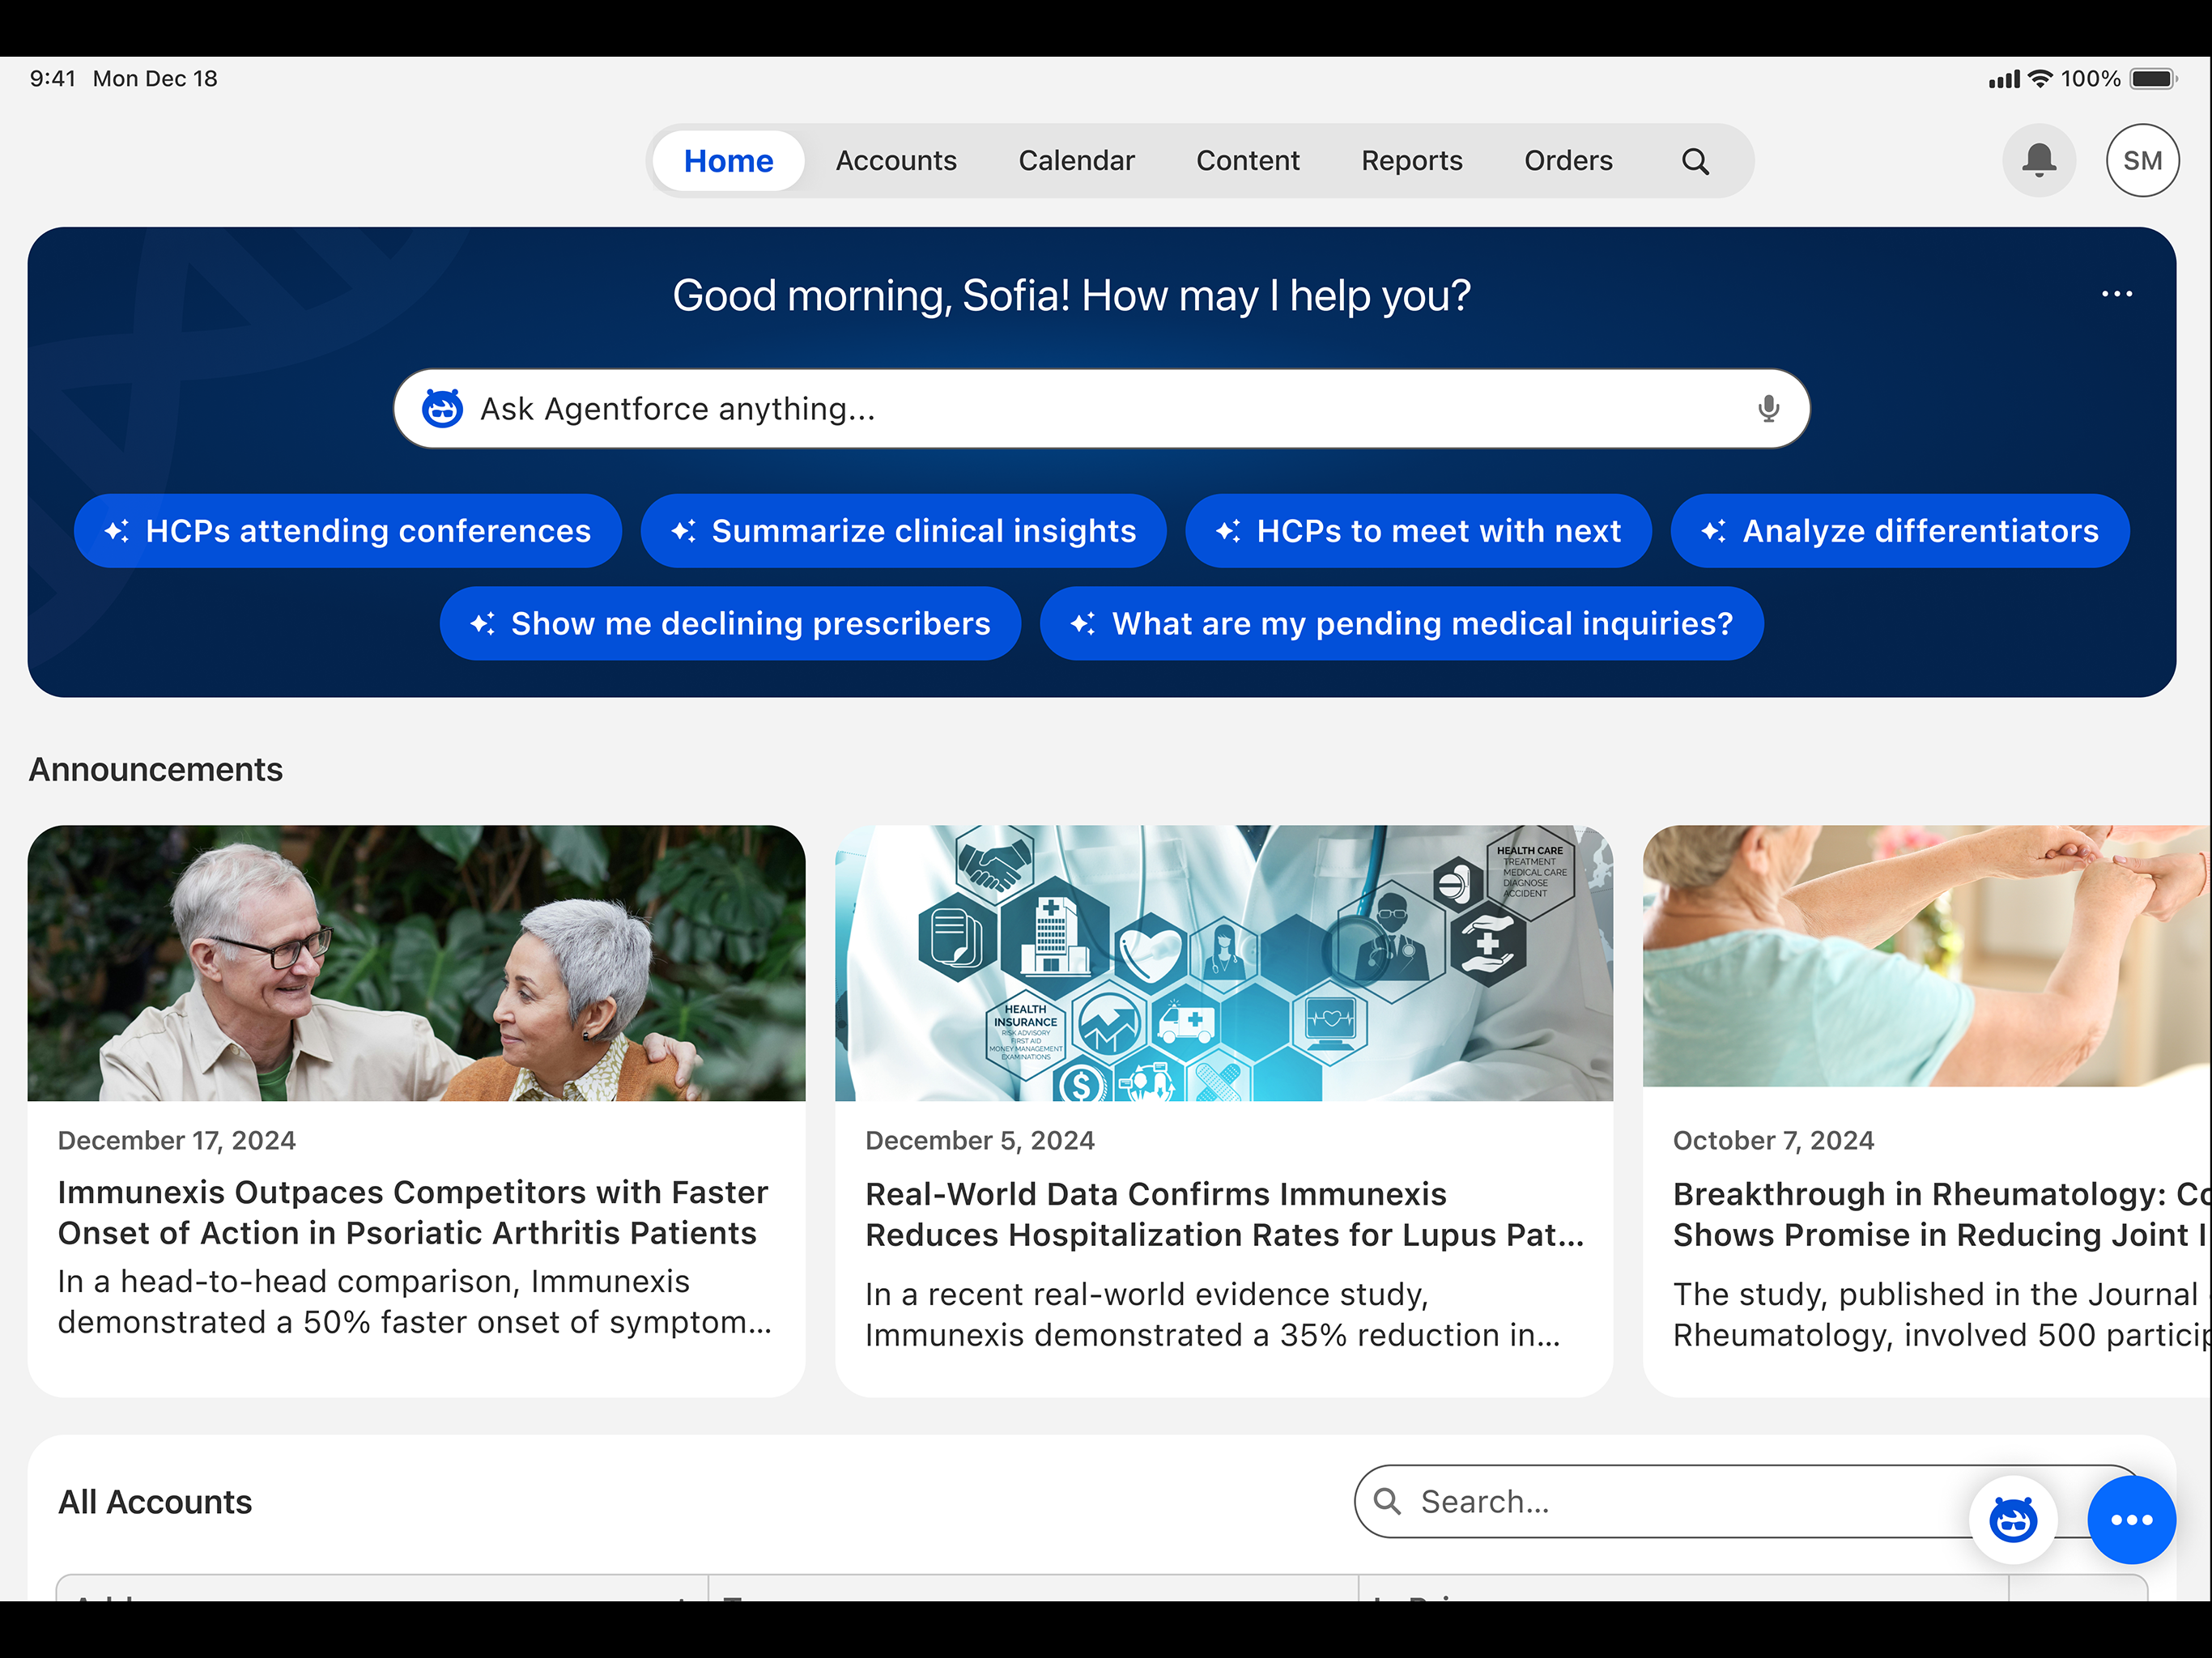Choose the HCPs attending conferences suggestion
This screenshot has width=2212, height=1658.
click(x=348, y=531)
